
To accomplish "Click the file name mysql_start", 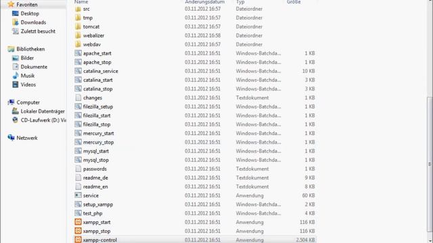I will pos(96,151).
